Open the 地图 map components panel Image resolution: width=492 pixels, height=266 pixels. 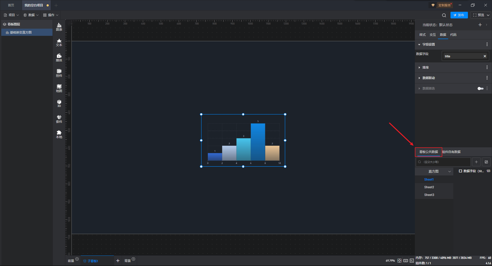pyautogui.click(x=59, y=88)
